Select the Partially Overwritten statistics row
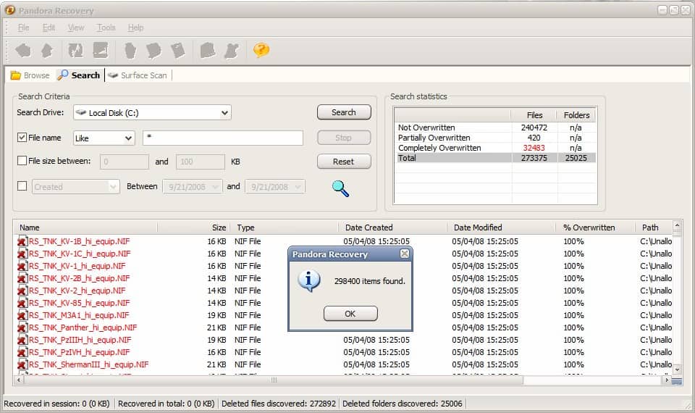Screen dimensions: 695x413 (495, 138)
